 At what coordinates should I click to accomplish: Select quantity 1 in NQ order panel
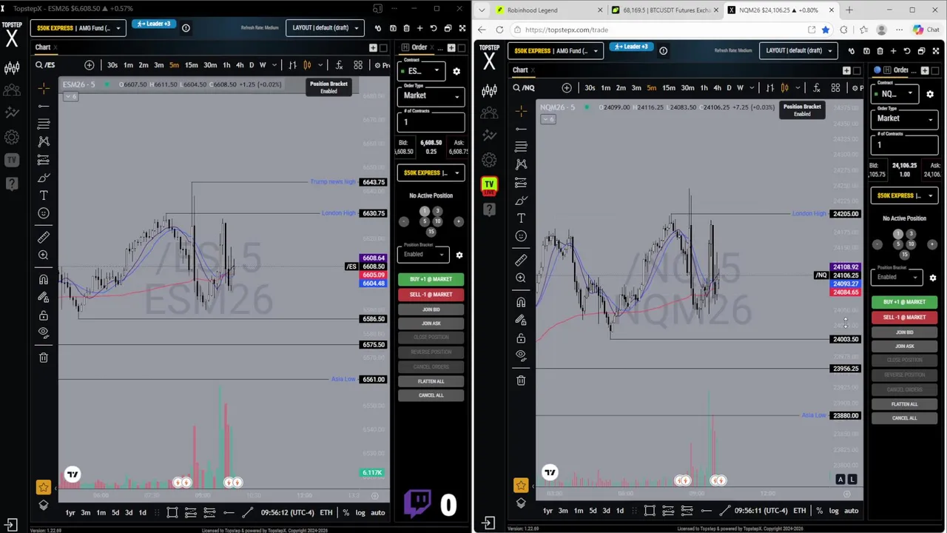(x=897, y=234)
